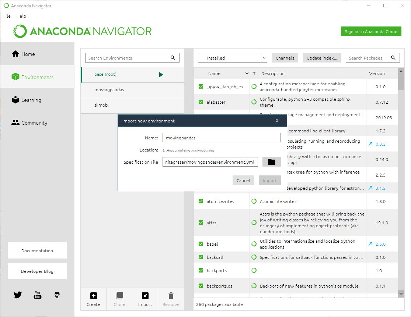
Task: Click the Search Packages field
Action: [373, 58]
